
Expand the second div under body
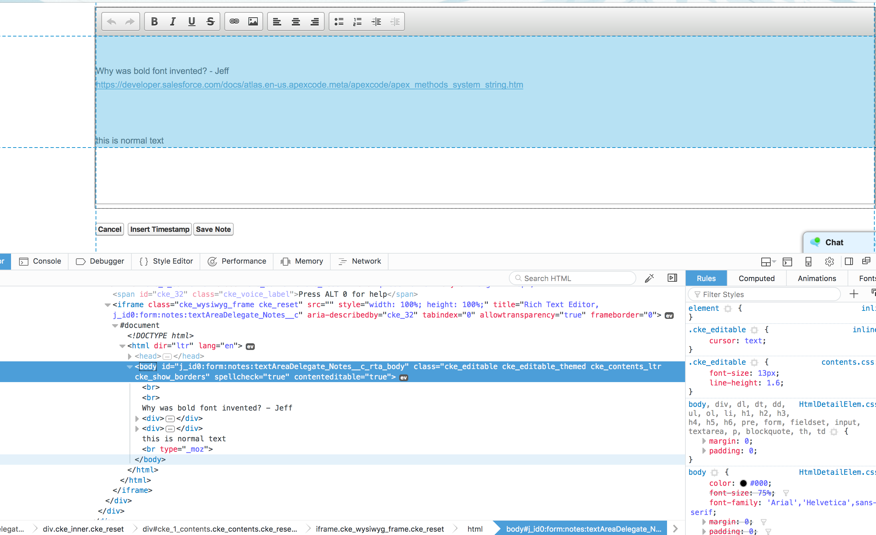[x=137, y=429]
